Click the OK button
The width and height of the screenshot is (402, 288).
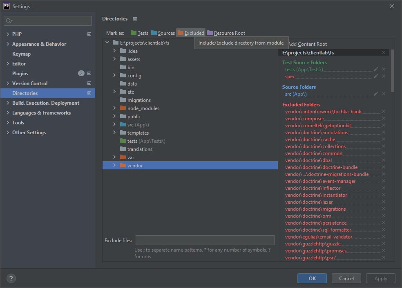[x=312, y=279]
